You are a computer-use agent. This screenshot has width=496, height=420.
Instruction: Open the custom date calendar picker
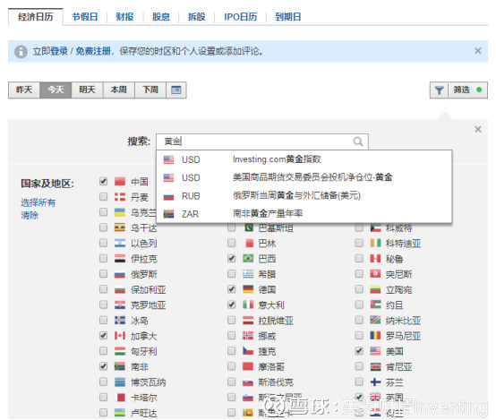click(176, 90)
